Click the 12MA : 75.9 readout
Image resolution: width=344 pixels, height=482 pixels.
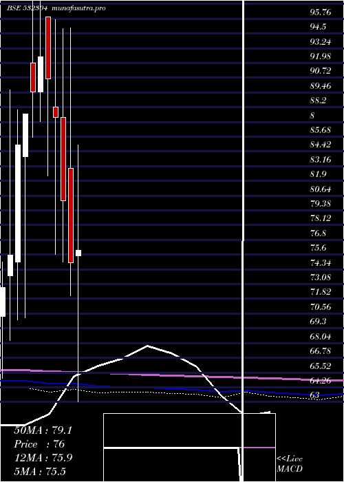(43, 458)
